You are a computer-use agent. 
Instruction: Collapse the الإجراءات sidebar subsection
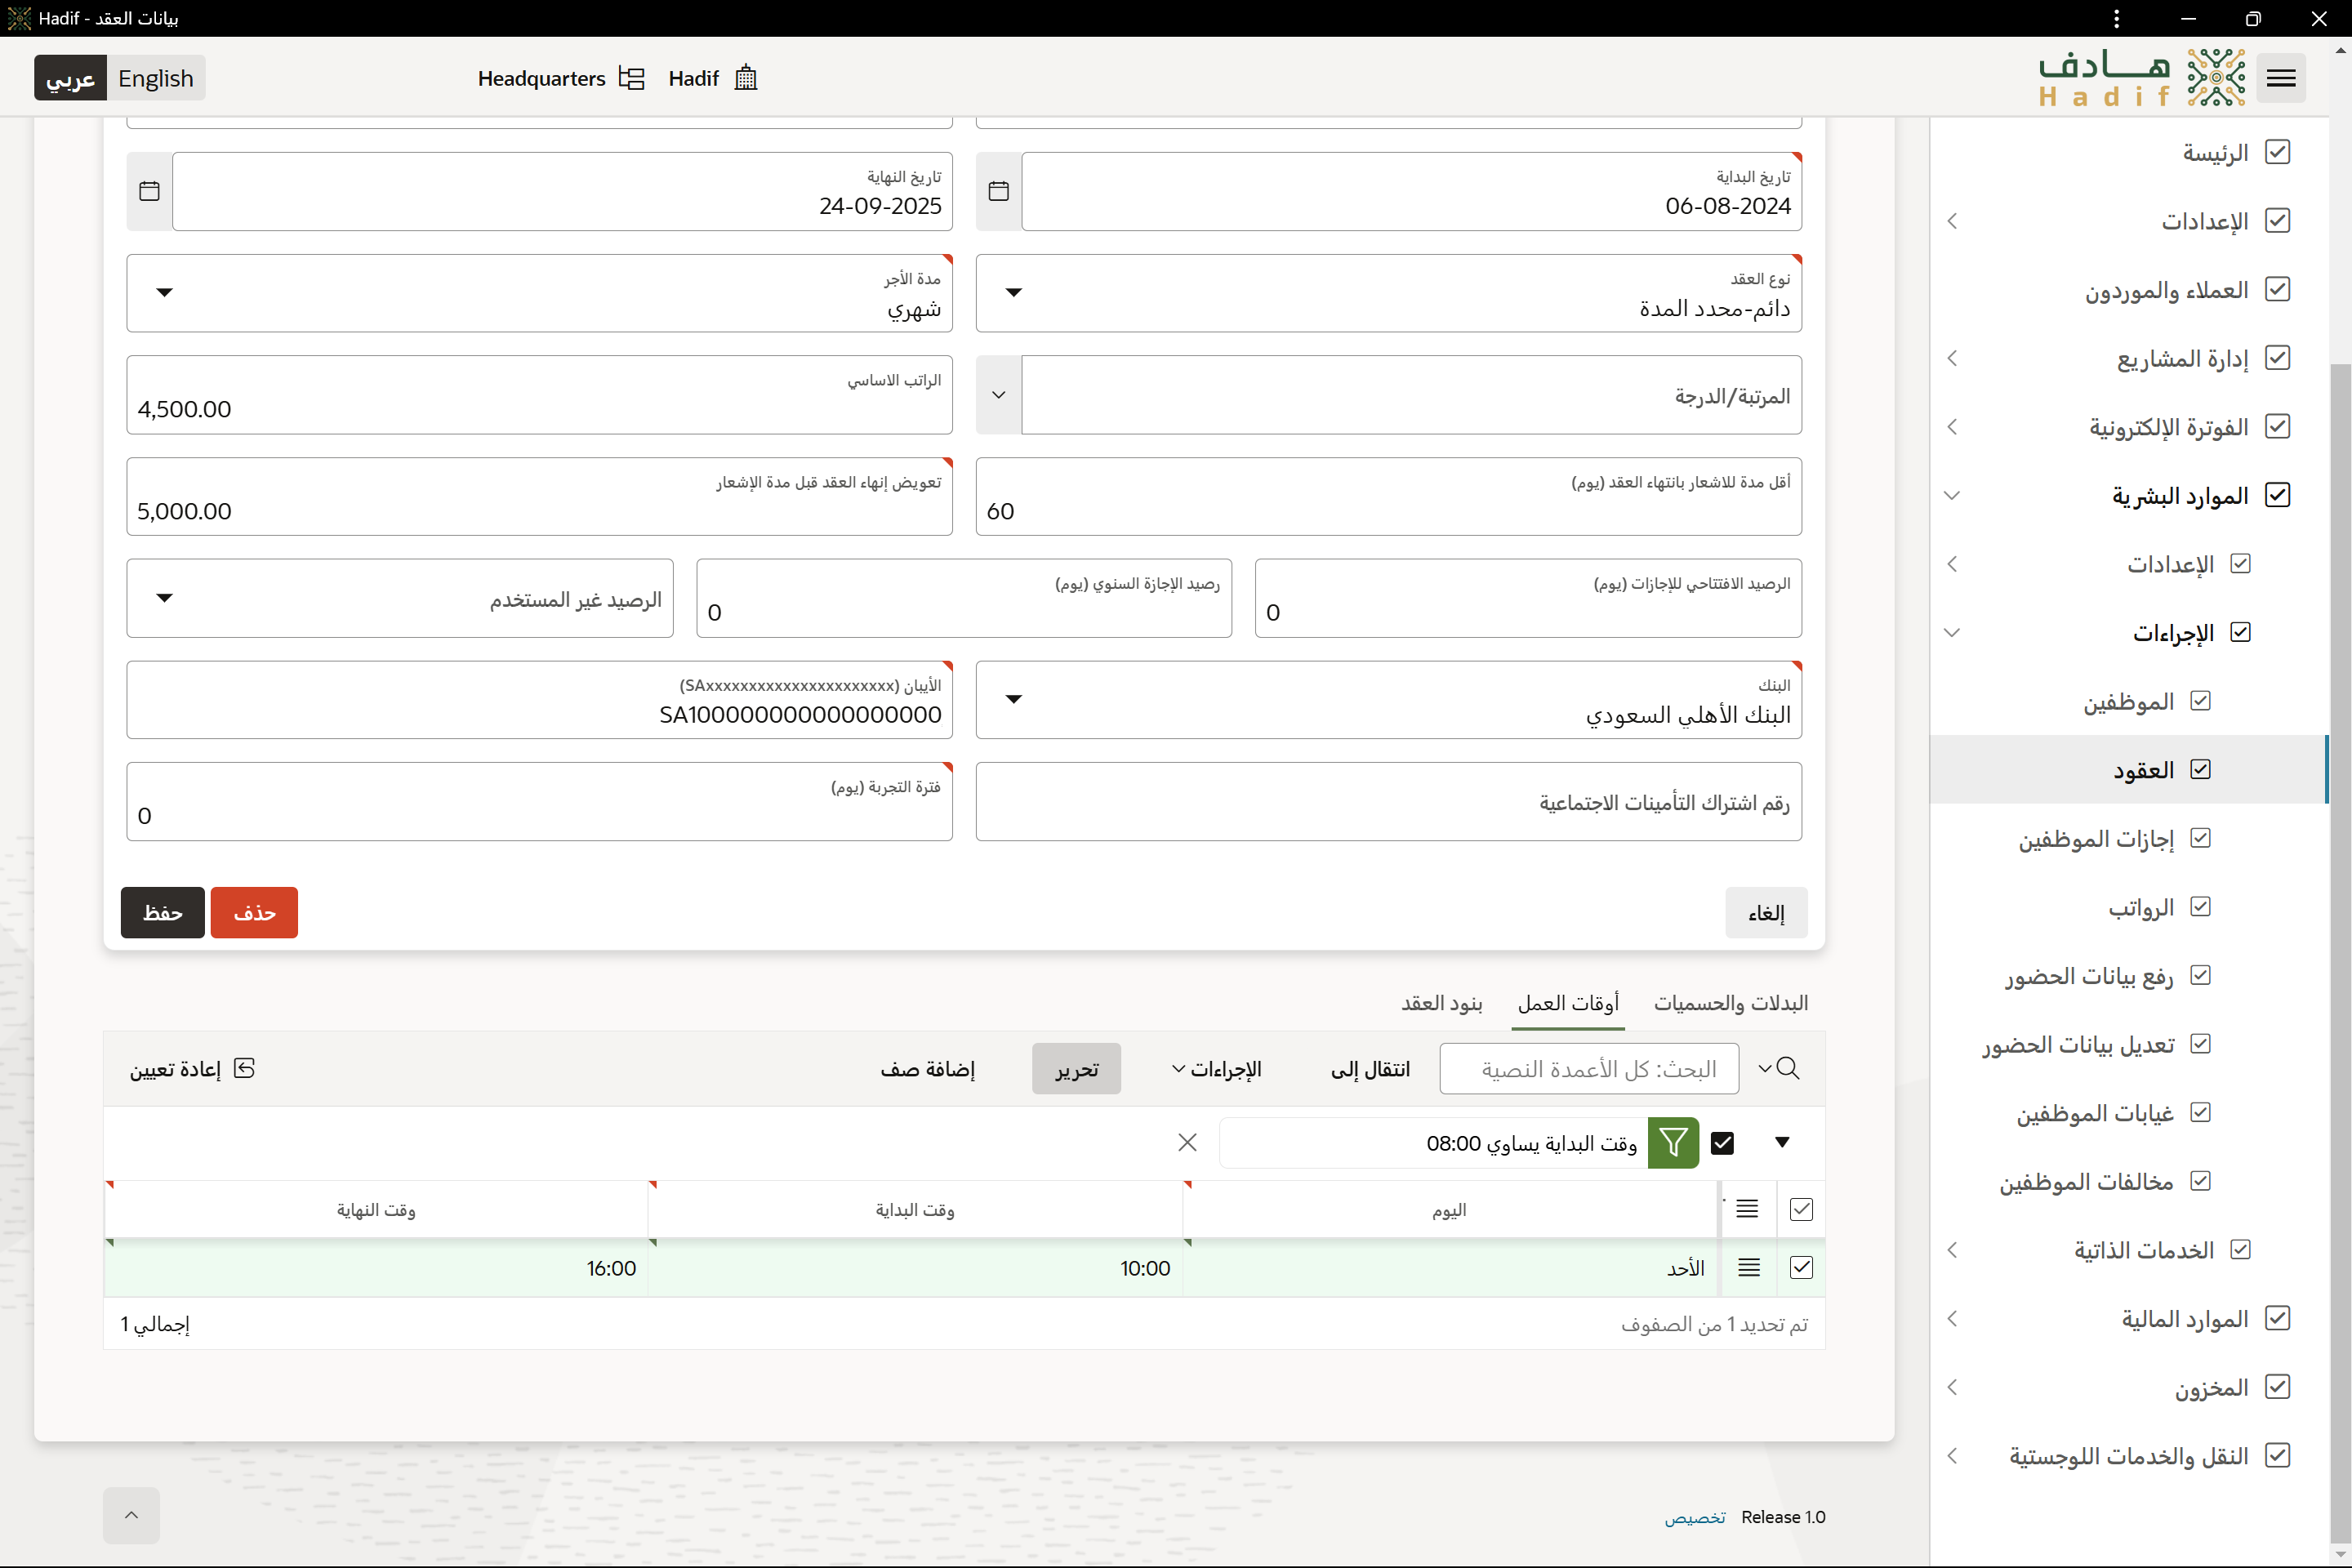tap(1952, 632)
